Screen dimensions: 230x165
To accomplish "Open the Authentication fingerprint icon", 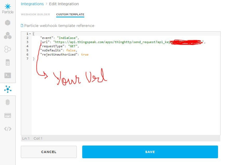I will click(x=8, y=102).
